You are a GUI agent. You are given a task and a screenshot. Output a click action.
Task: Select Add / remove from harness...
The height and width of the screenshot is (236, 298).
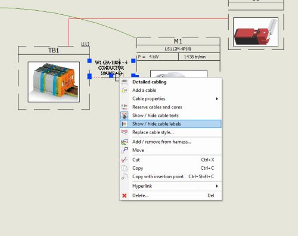click(x=170, y=142)
